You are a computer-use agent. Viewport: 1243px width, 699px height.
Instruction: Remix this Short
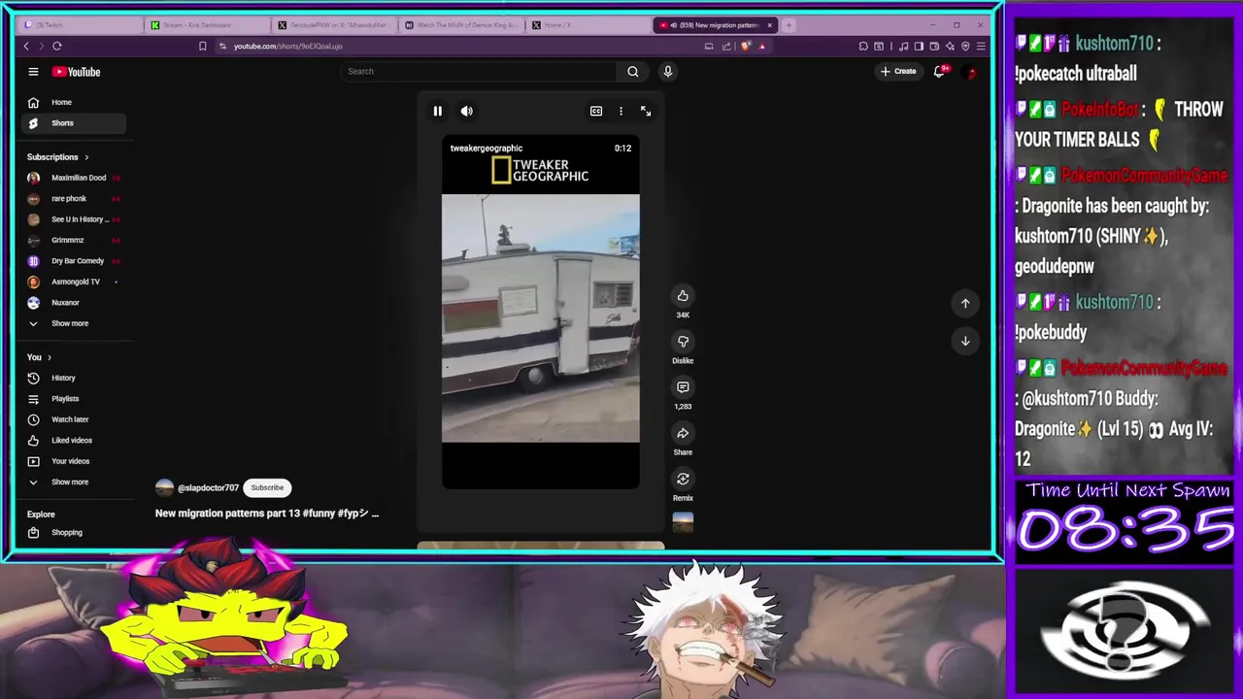coord(683,479)
